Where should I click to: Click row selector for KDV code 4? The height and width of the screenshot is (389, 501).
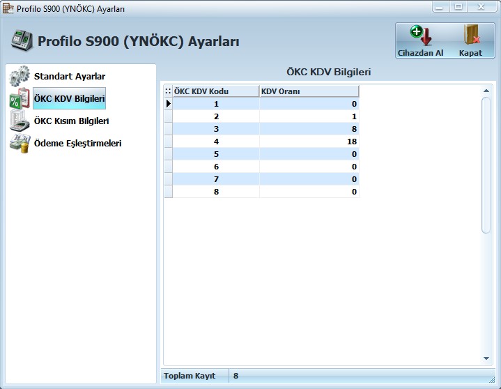pos(169,142)
